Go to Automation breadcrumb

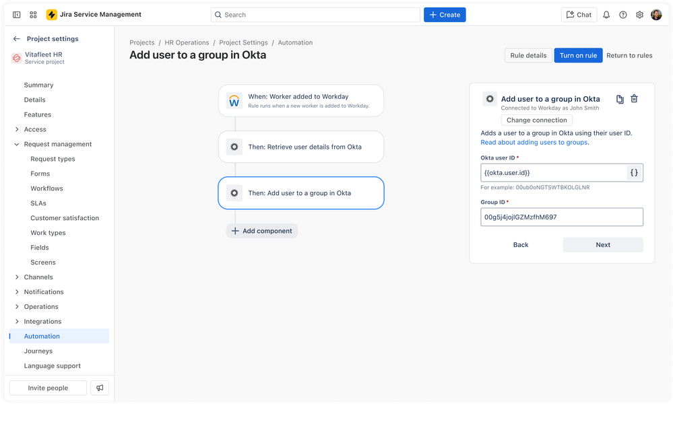[295, 42]
